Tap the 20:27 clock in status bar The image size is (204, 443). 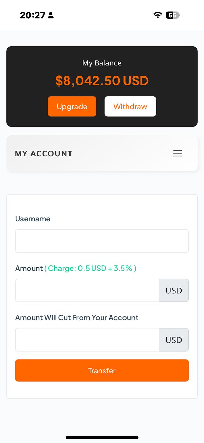(33, 15)
